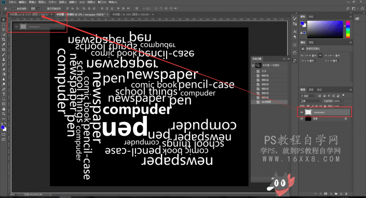Open the layer blend mode dropdown
The image size is (366, 198).
310,101
